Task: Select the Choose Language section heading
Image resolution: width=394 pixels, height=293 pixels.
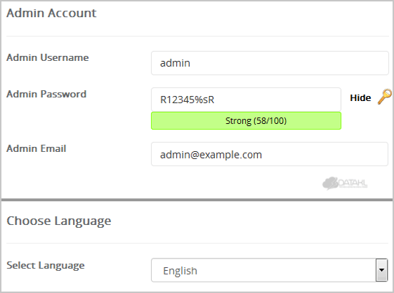Action: pos(59,221)
